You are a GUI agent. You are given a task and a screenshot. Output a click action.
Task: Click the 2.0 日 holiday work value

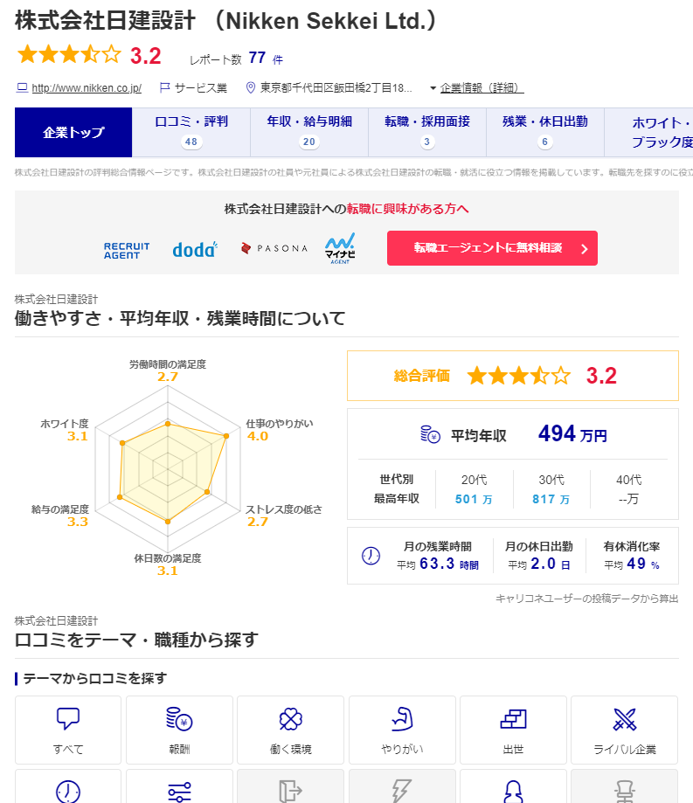tap(550, 564)
